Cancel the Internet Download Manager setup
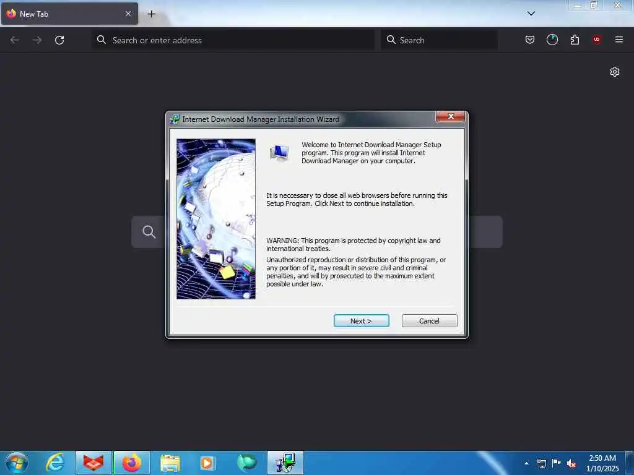The image size is (634, 475). coord(429,321)
